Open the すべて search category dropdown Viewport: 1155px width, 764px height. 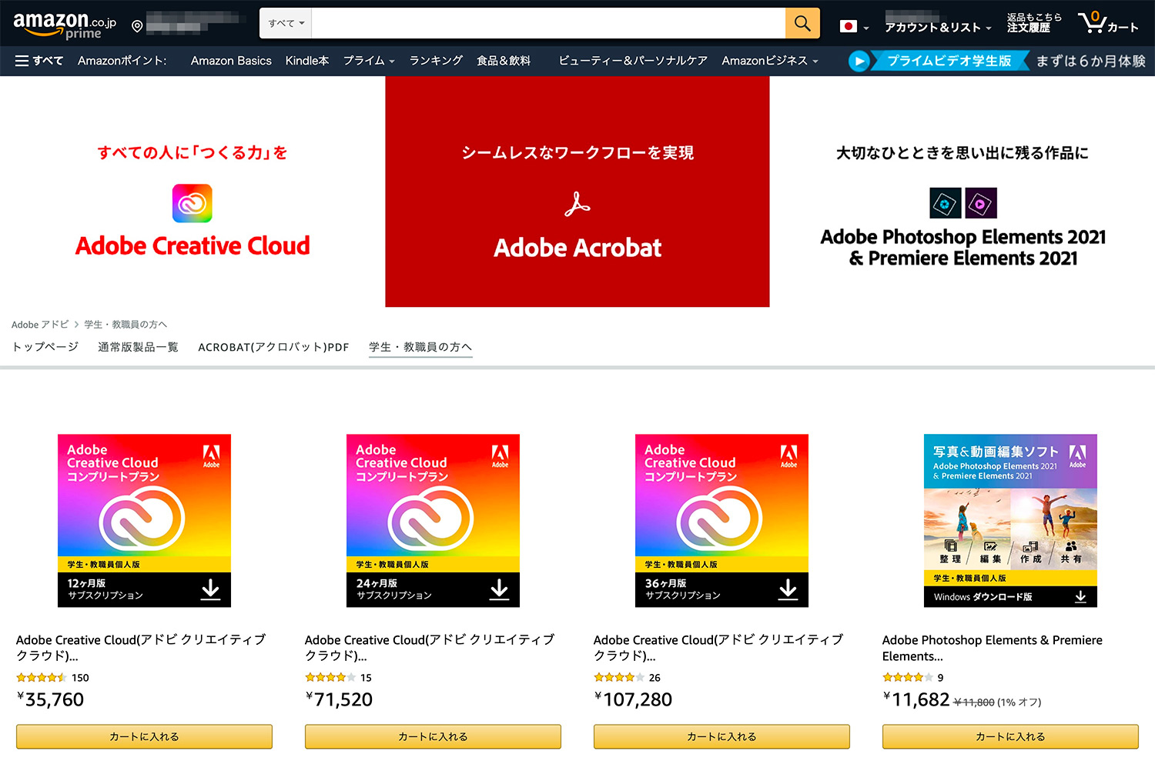tap(286, 23)
